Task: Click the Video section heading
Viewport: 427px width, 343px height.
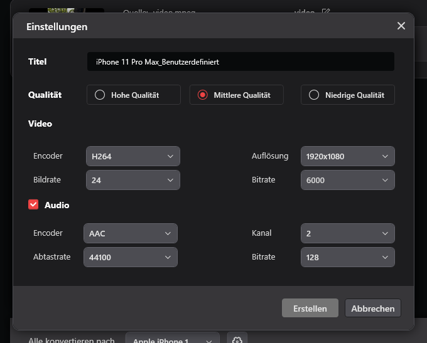Action: [x=40, y=124]
